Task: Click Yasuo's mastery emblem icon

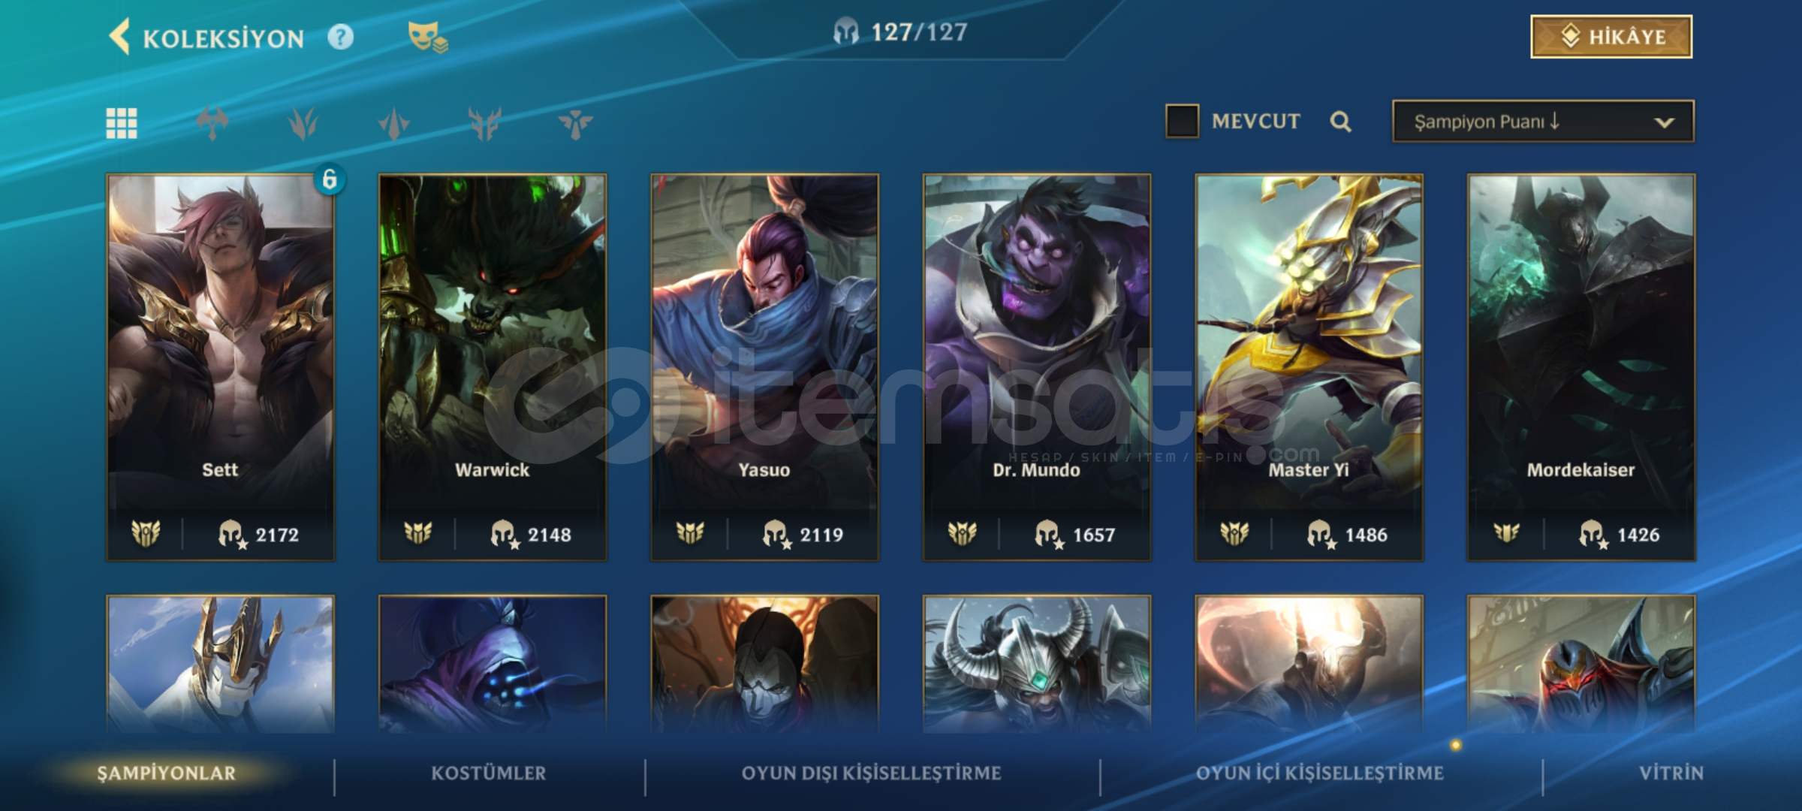Action: pos(690,534)
